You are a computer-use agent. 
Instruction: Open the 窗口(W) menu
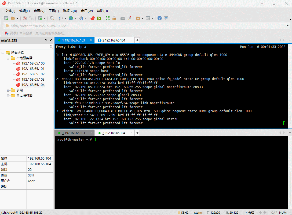[87, 11]
